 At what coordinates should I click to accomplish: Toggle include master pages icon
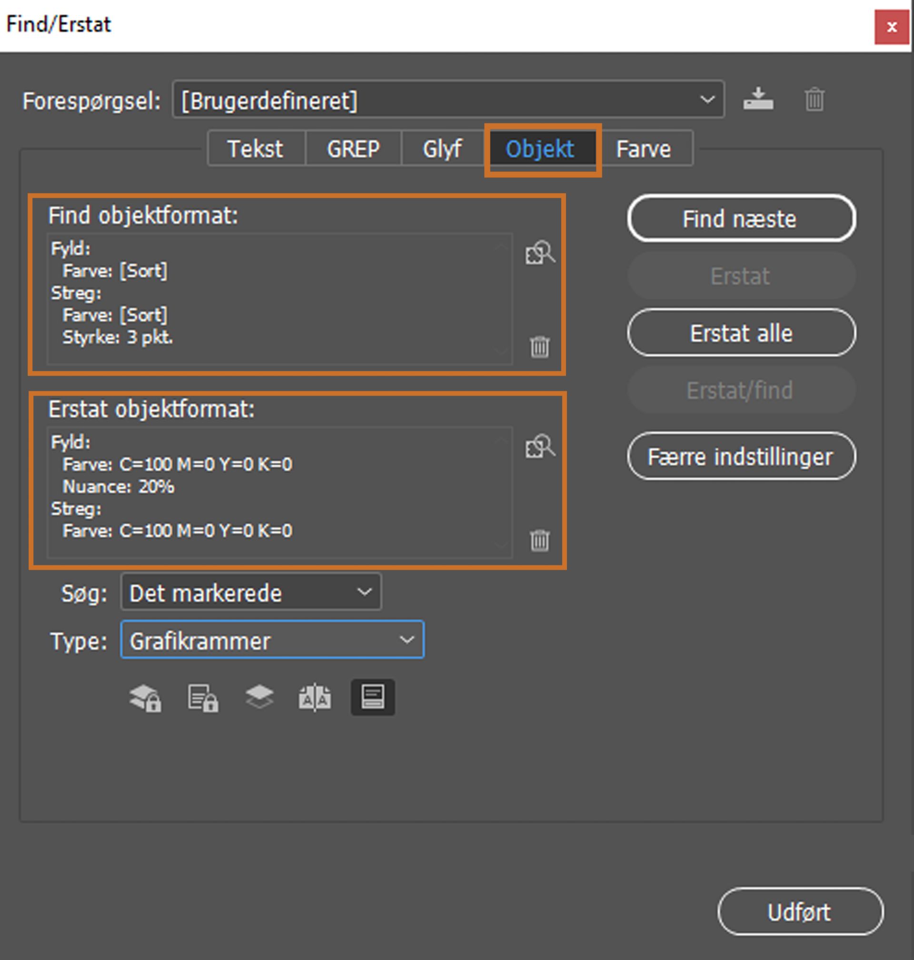315,697
